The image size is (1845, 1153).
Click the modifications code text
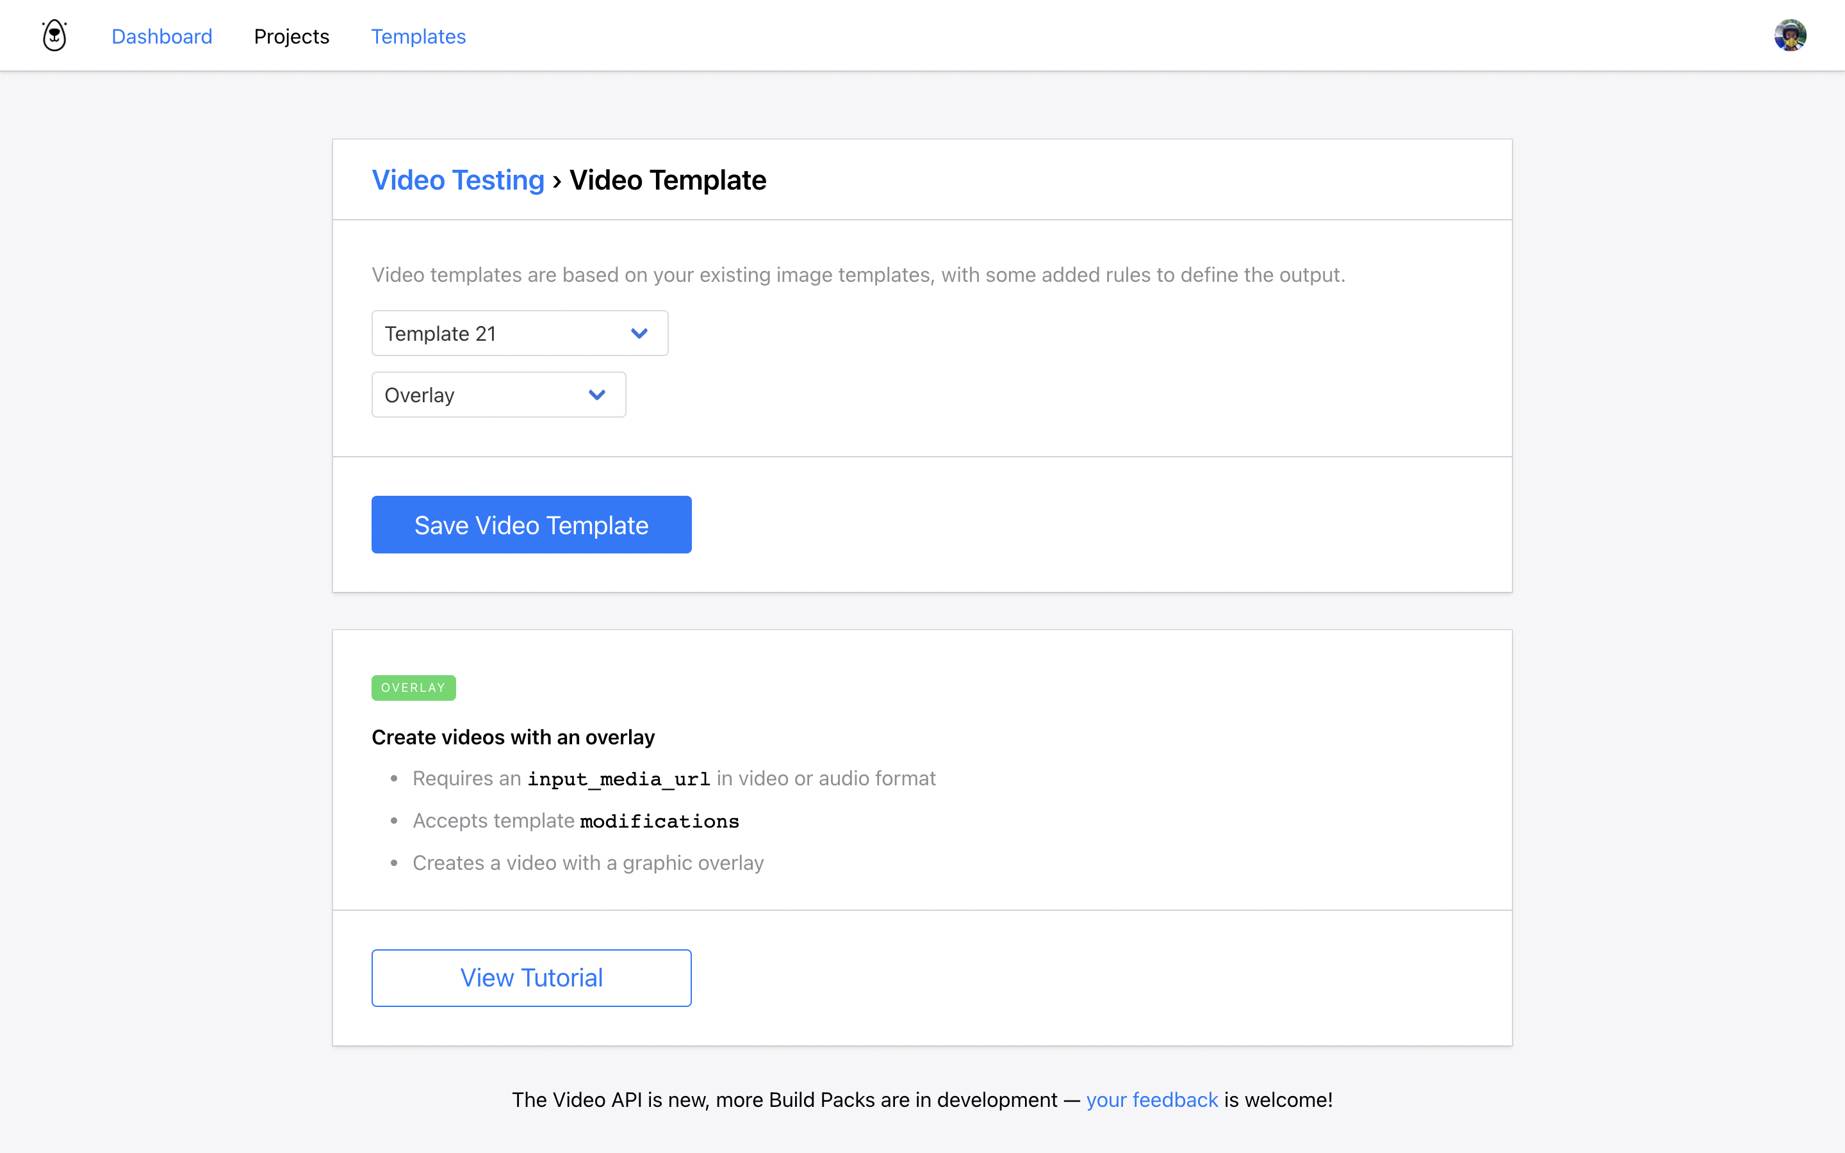[x=659, y=821]
